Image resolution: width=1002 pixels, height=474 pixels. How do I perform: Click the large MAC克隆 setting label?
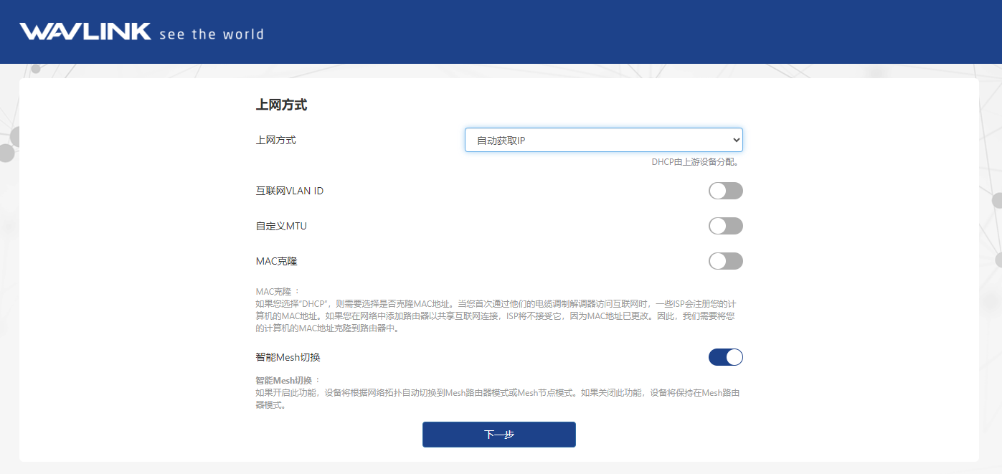click(276, 261)
